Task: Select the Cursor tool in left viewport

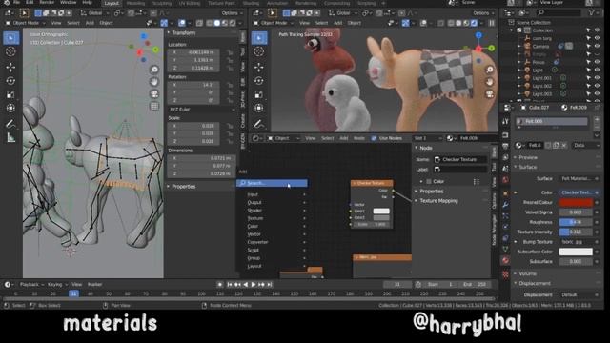Action: click(10, 51)
